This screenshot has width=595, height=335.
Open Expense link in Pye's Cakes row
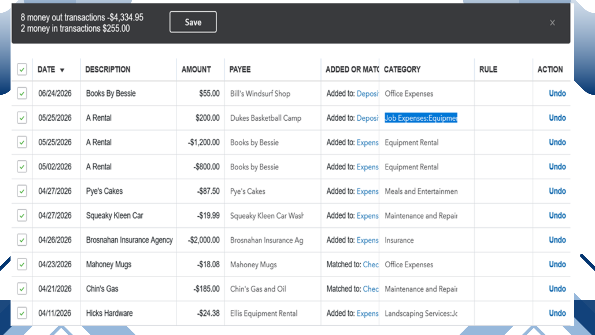tap(368, 191)
